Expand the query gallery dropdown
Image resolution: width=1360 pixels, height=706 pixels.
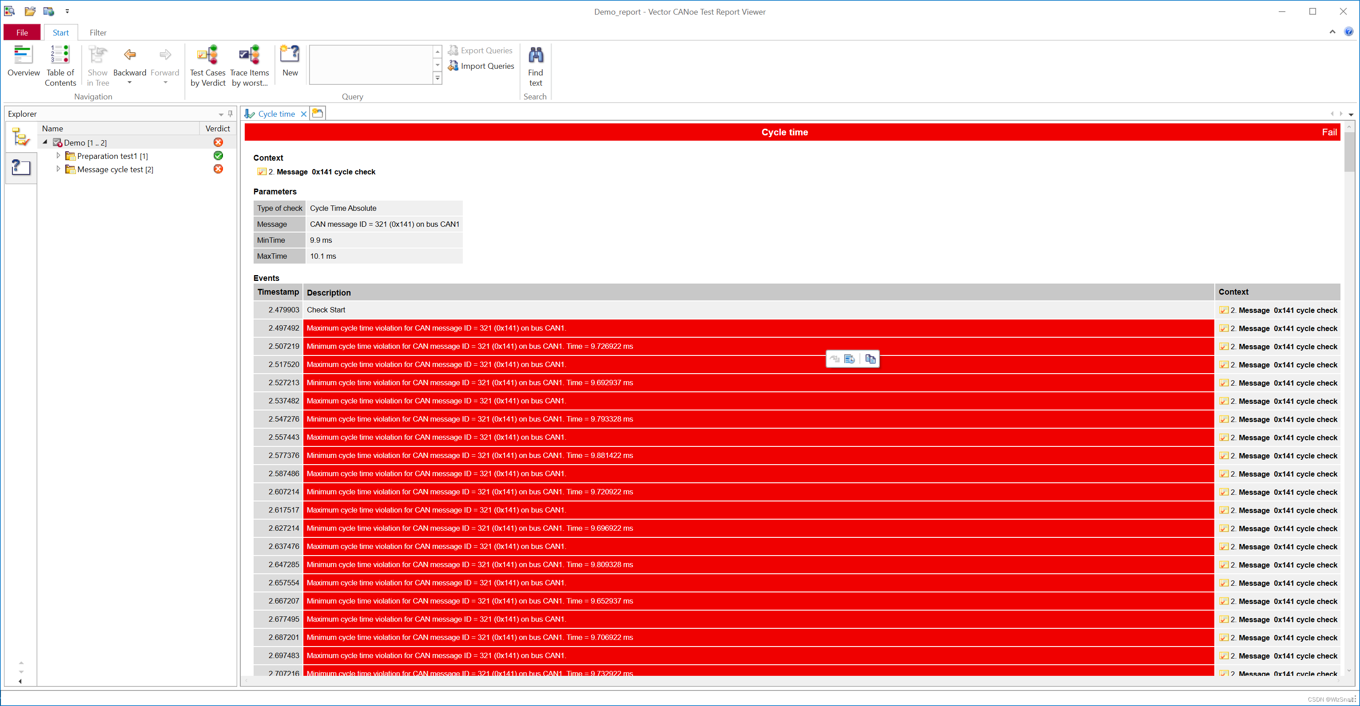pos(437,78)
